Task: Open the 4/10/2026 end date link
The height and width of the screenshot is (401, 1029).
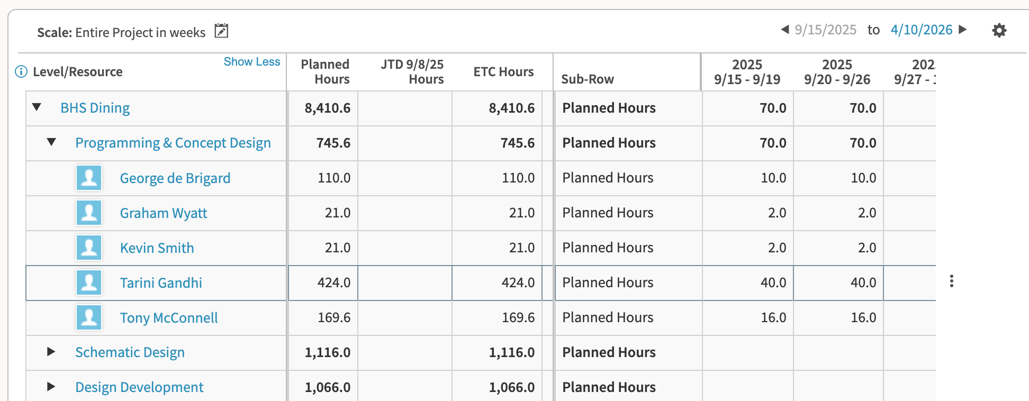Action: click(921, 30)
